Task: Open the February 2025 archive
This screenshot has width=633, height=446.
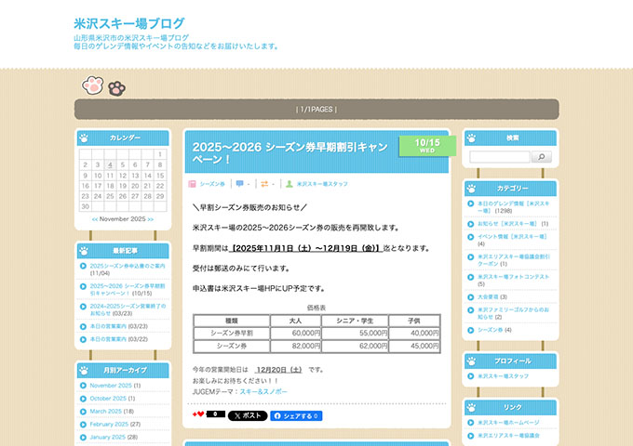Action: [x=109, y=425]
